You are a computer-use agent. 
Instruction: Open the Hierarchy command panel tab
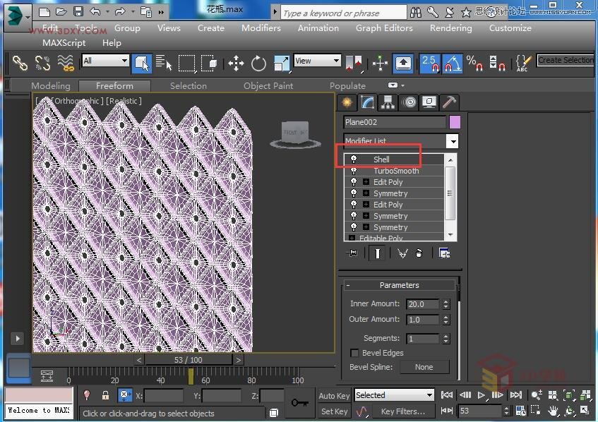[388, 102]
